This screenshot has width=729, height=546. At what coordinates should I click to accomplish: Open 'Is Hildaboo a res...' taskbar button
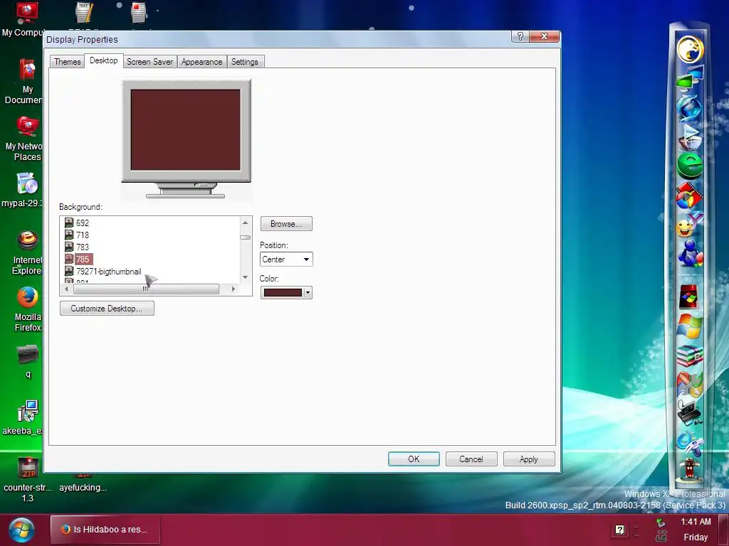[x=105, y=529]
